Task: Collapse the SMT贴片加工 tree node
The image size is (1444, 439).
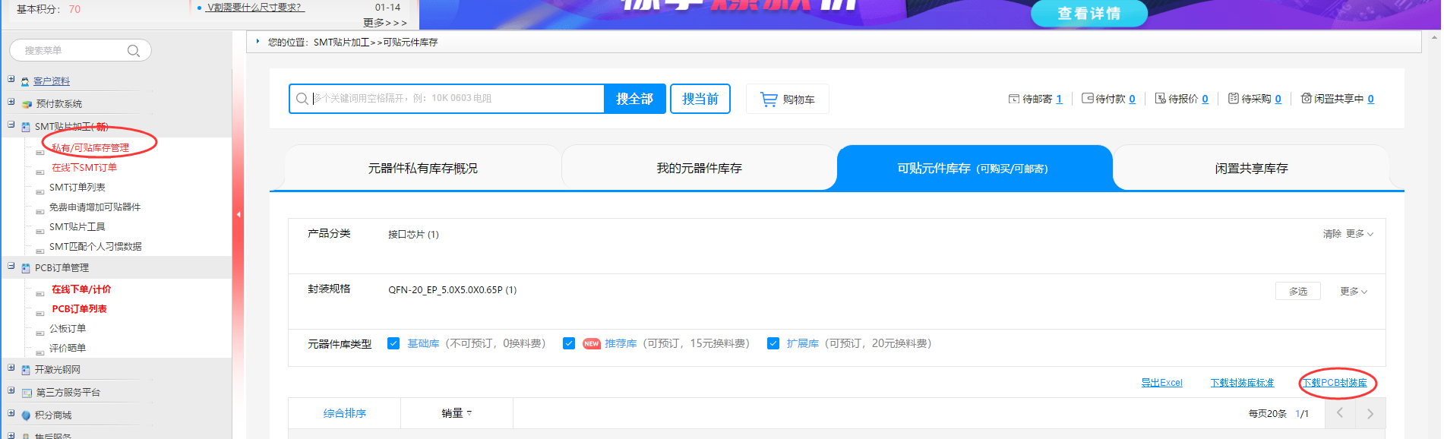Action: pos(11,125)
